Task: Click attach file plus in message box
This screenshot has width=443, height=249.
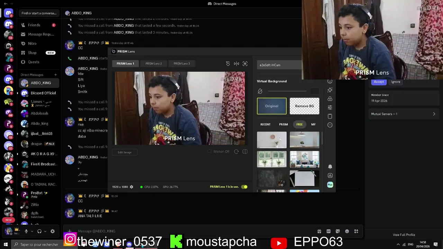Action: click(x=70, y=231)
